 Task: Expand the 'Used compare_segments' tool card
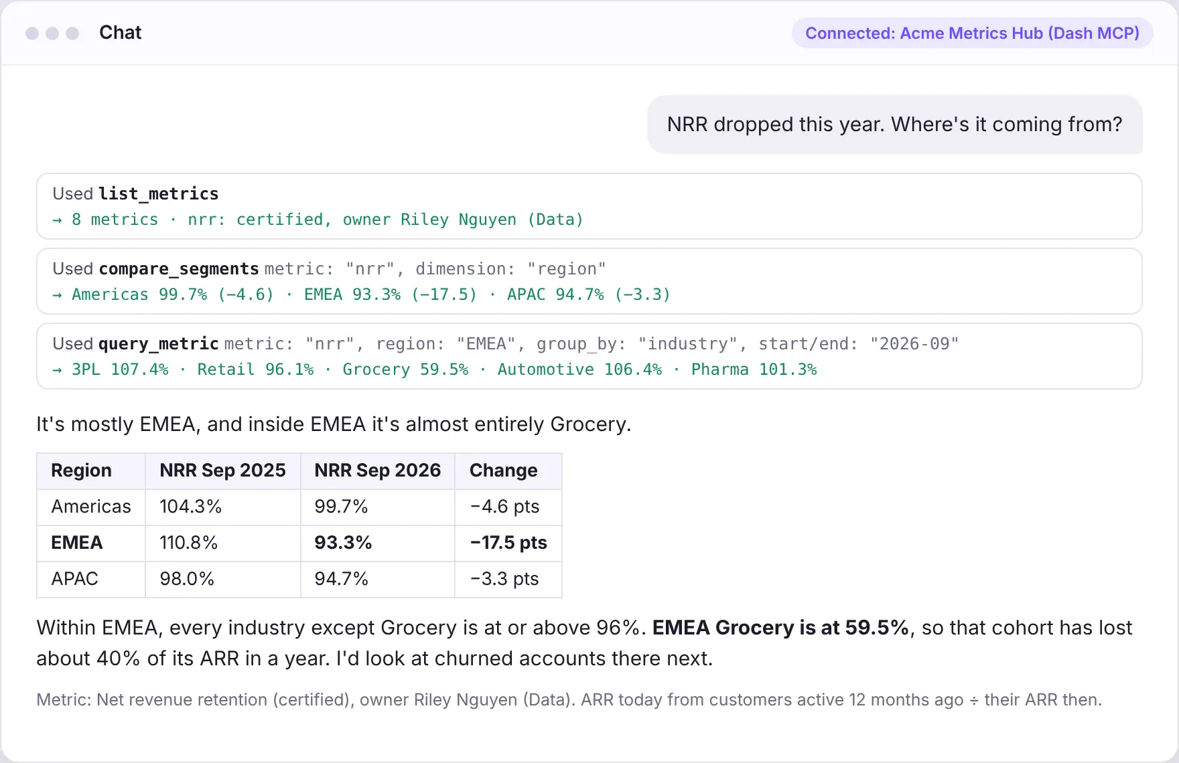(x=589, y=281)
